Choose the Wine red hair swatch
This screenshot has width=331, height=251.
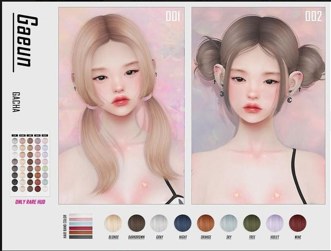[297, 223]
